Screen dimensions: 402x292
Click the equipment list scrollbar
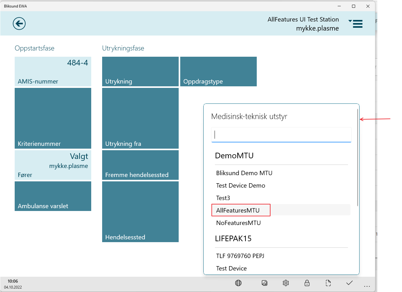tap(358, 157)
